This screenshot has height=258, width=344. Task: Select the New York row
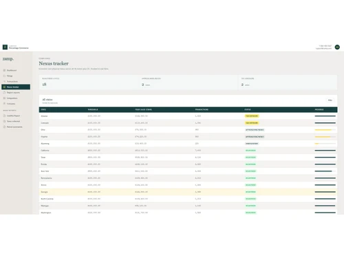188,171
